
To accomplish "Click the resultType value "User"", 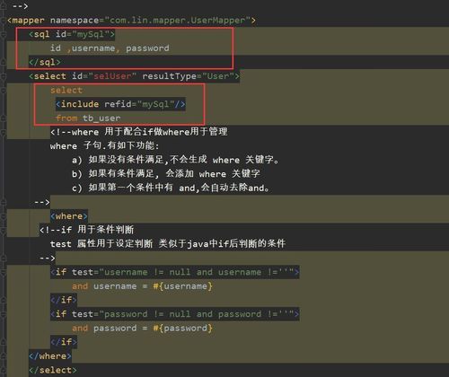I will (218, 76).
